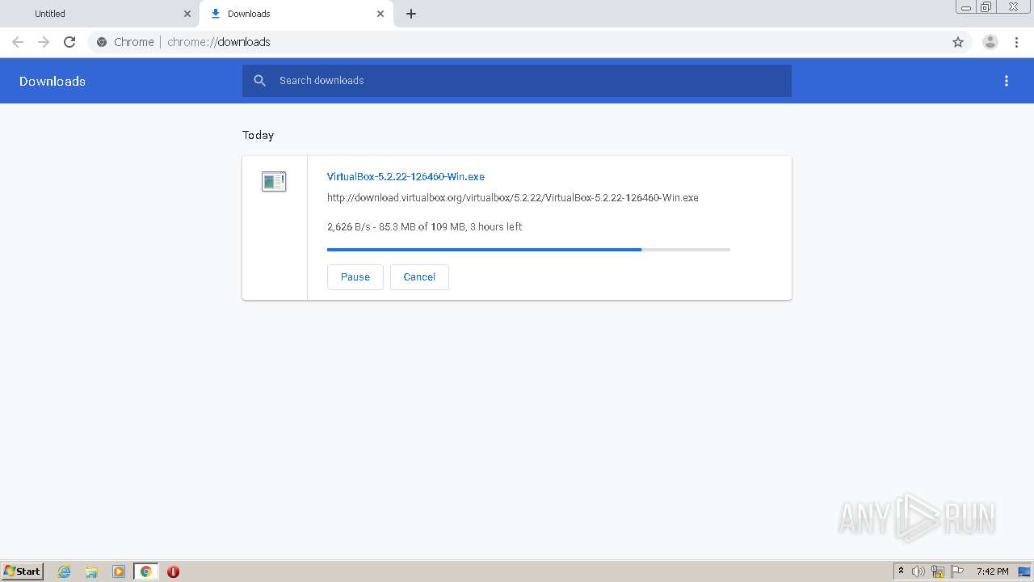Close the Downloads tab

[x=380, y=14]
